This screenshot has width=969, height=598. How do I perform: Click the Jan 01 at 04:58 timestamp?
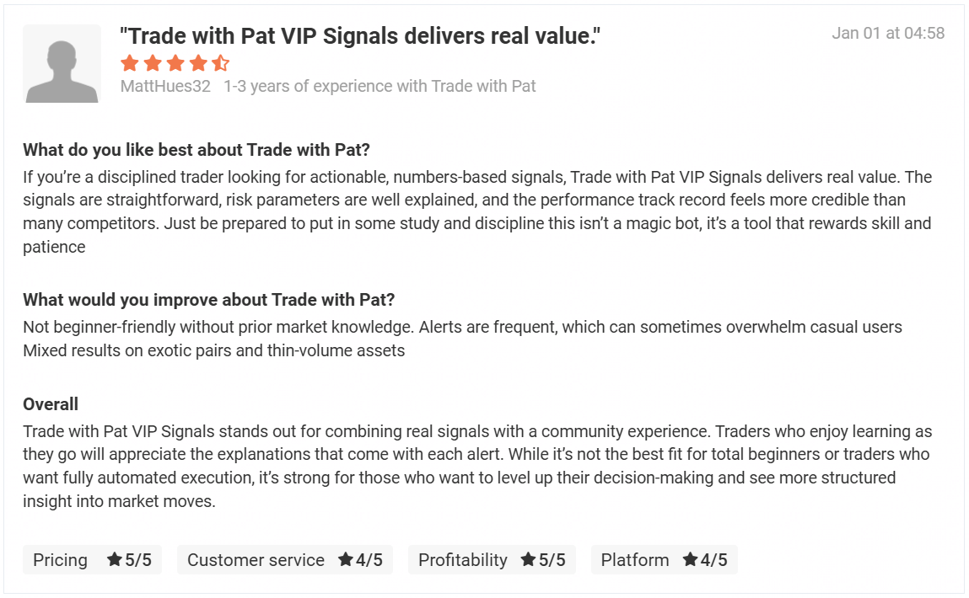pos(888,34)
